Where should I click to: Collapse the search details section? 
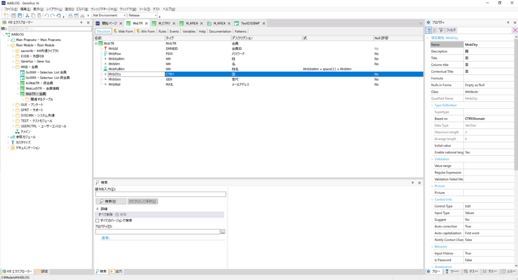coord(97,208)
